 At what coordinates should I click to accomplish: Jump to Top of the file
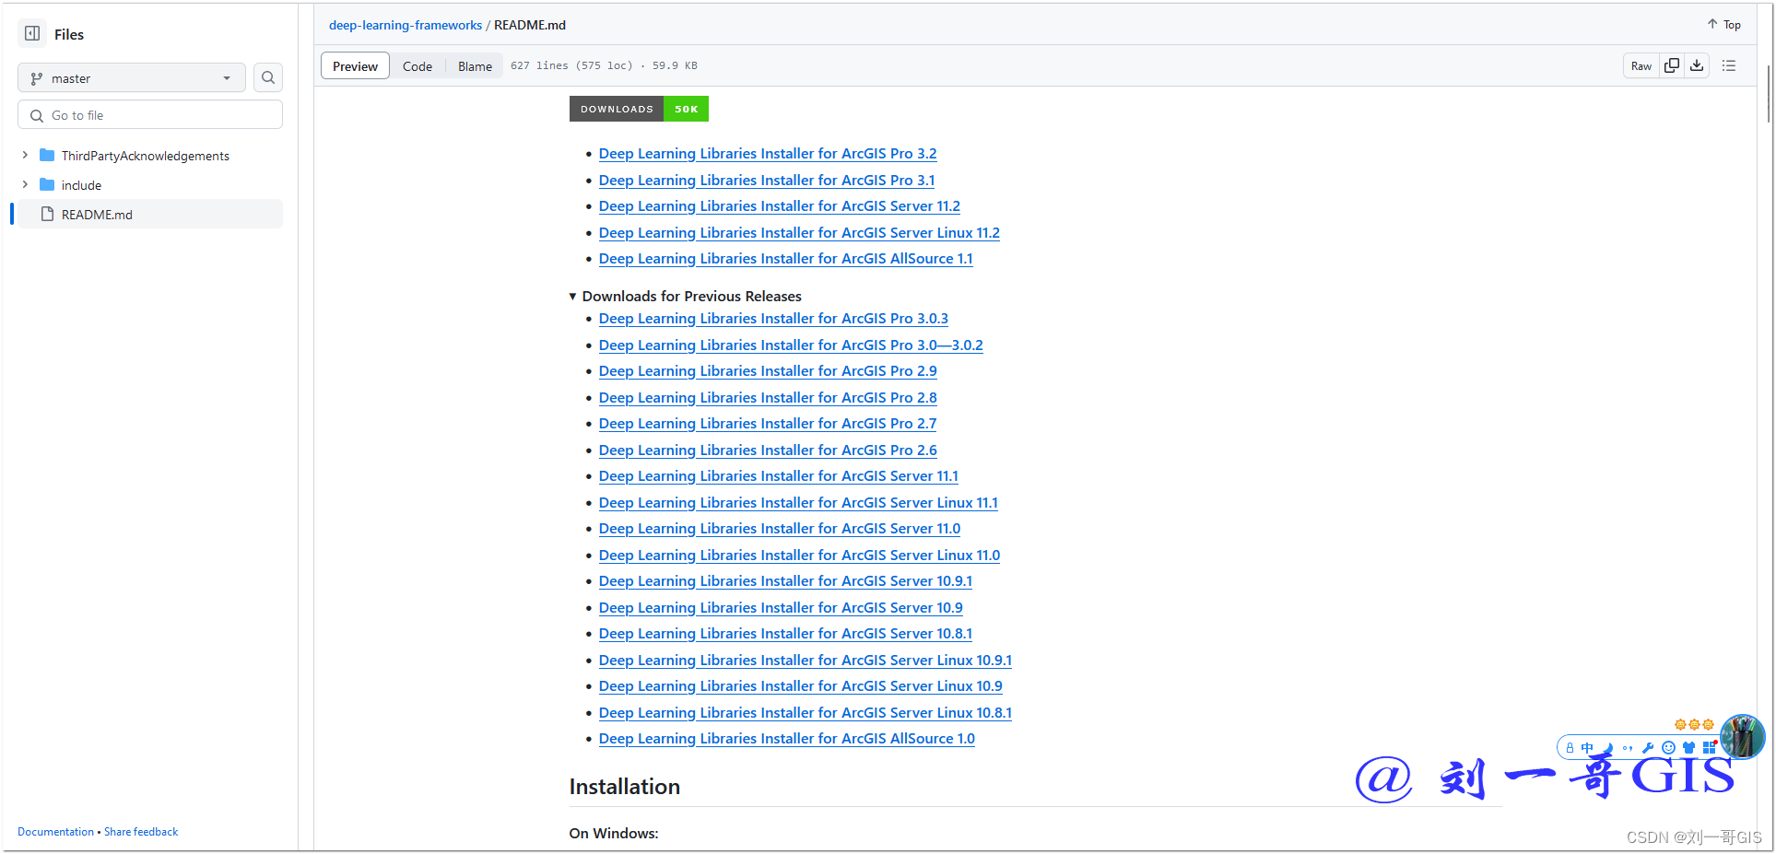tap(1723, 25)
